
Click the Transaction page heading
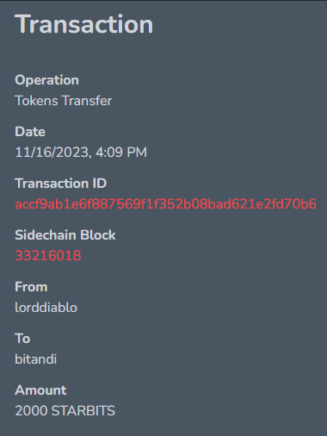(83, 25)
